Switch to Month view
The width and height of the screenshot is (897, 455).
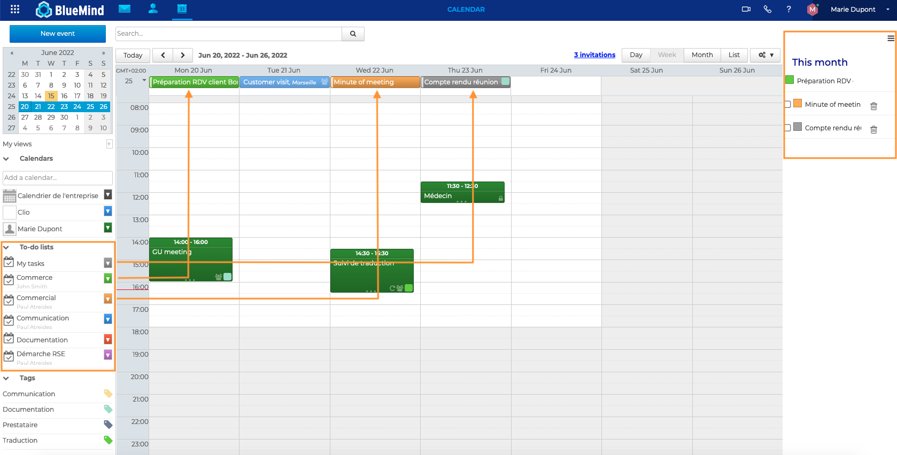pos(702,55)
